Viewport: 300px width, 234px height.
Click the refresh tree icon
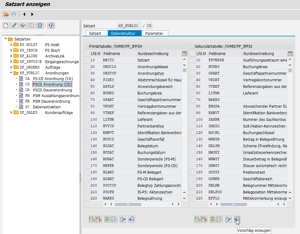click(51, 25)
